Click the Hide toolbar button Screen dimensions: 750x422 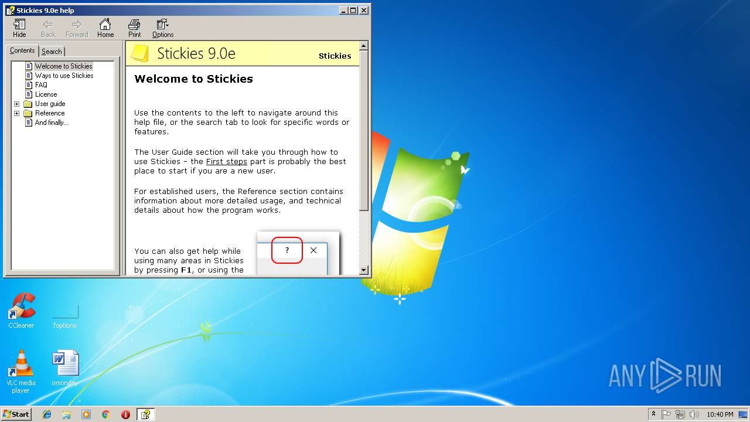[x=19, y=28]
